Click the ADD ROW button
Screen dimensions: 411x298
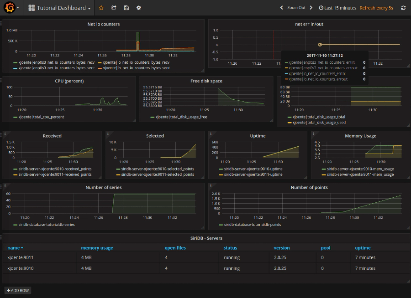[x=18, y=290]
